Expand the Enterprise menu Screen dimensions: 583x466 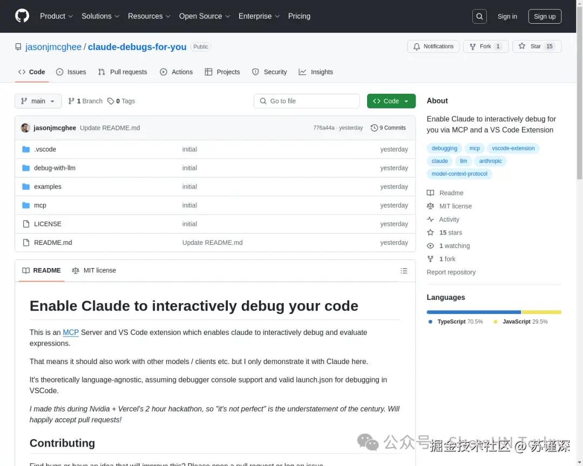click(259, 16)
